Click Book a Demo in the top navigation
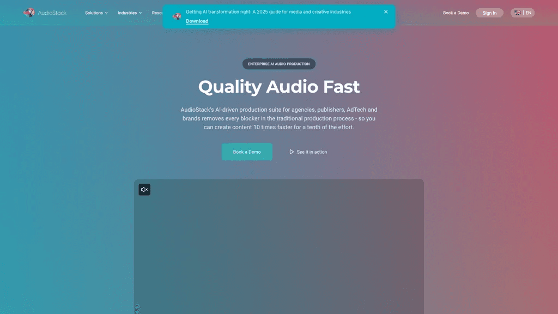This screenshot has width=558, height=314. tap(456, 13)
